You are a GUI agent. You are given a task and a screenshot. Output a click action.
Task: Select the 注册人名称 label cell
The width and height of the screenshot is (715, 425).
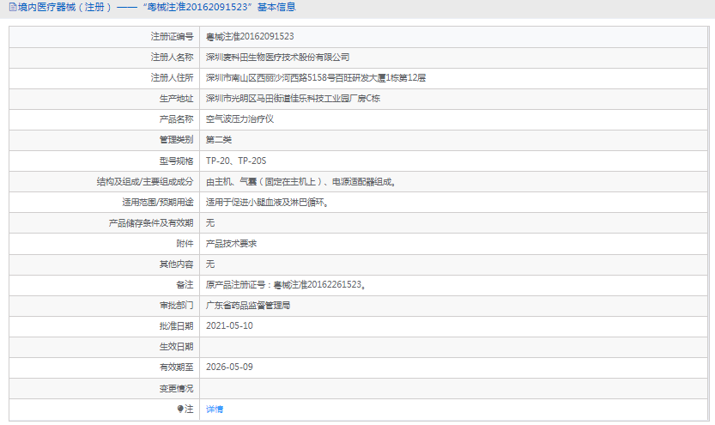(105, 57)
